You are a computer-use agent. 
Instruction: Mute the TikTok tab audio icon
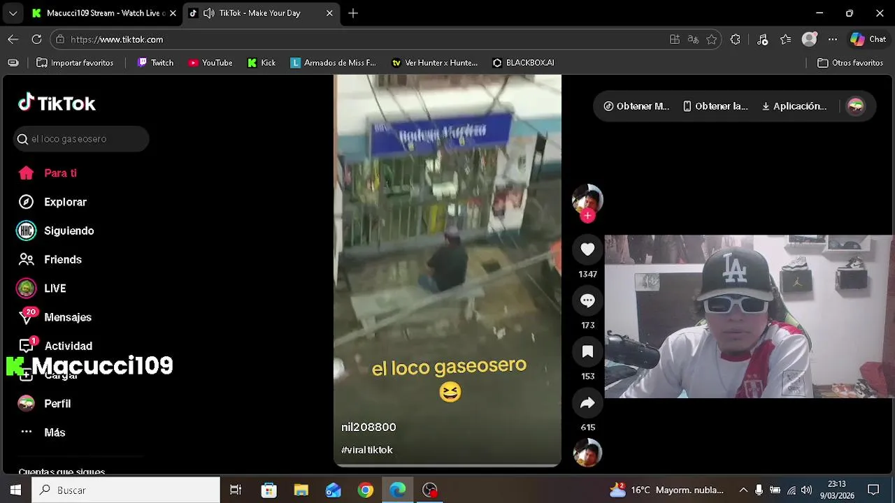click(x=208, y=13)
